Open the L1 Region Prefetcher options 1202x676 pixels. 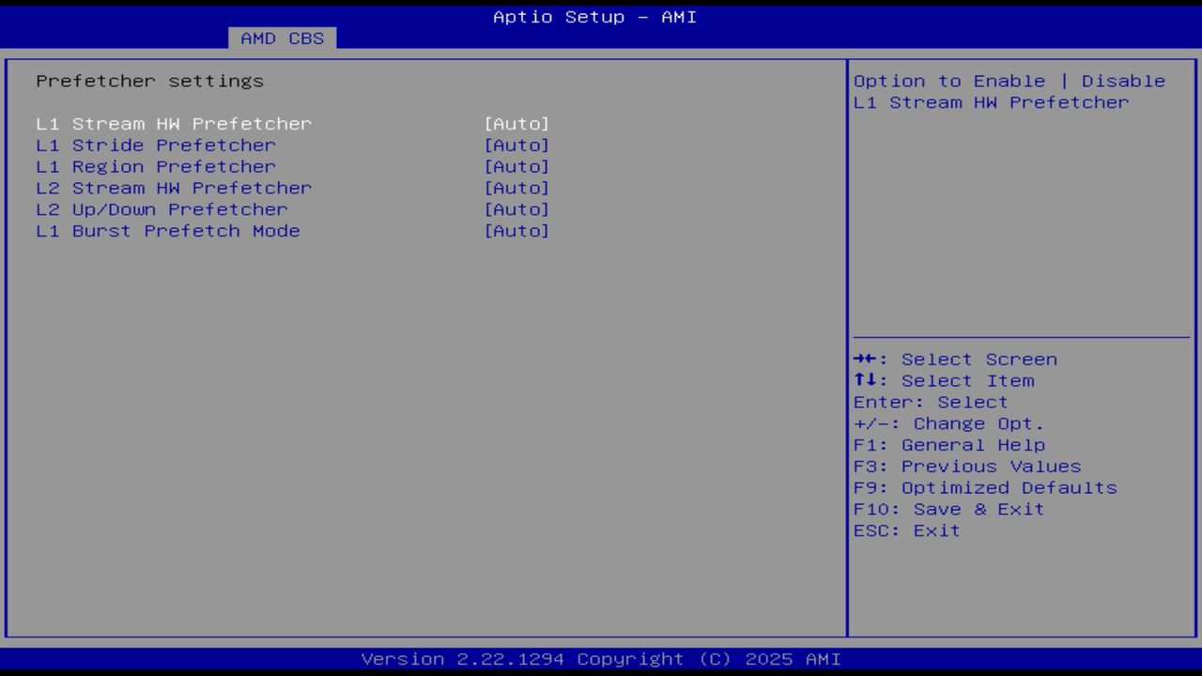(516, 166)
